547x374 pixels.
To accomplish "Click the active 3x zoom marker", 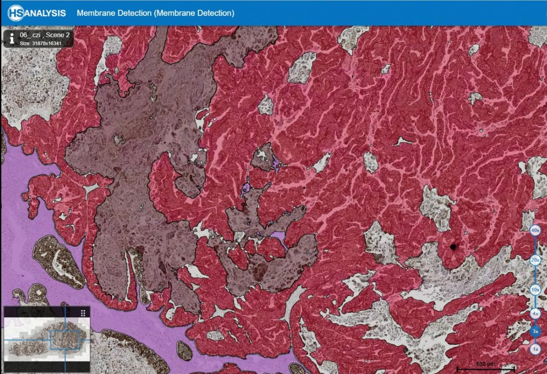I will tap(535, 332).
